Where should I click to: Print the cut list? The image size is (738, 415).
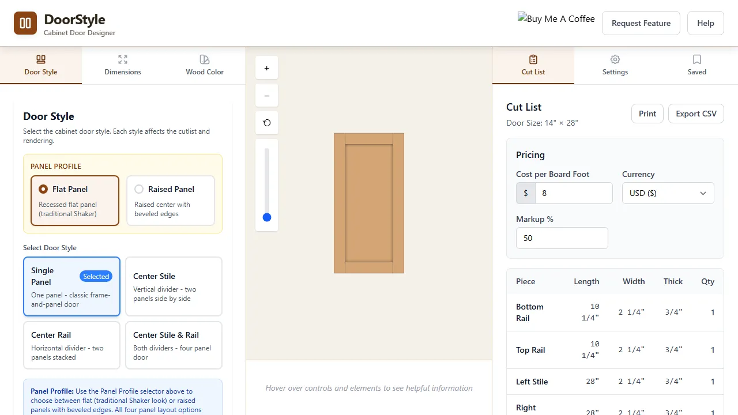pos(647,114)
